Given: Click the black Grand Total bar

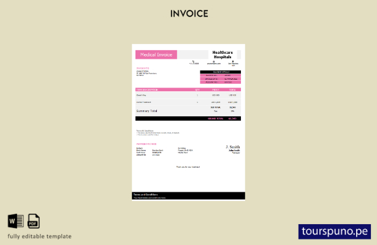Looking at the screenshot, I should pos(188,118).
